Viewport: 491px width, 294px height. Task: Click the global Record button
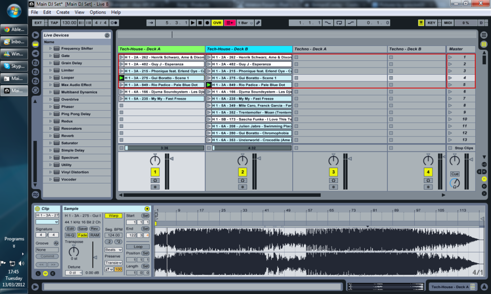click(207, 23)
